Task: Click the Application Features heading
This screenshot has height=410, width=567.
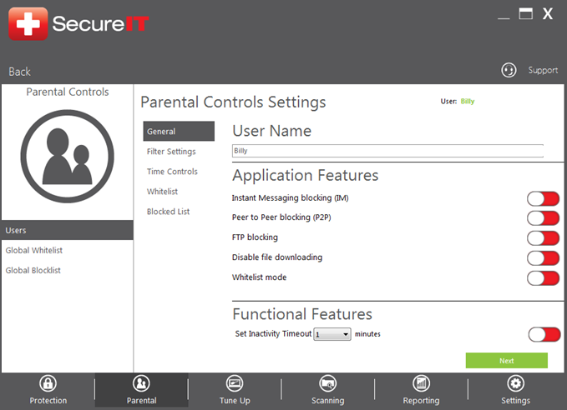Action: (306, 176)
